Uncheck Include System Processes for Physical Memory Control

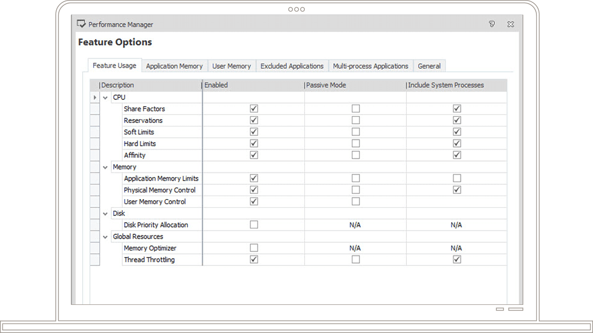coord(457,189)
